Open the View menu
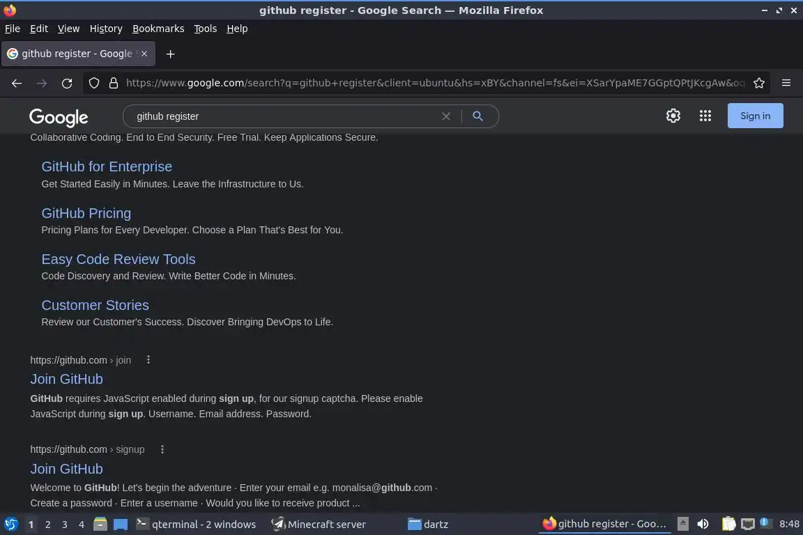The height and width of the screenshot is (535, 803). pyautogui.click(x=68, y=29)
